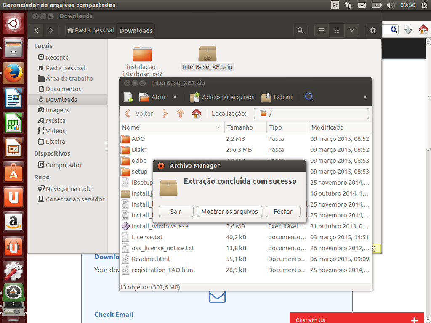Switch Nautilus to grid view

(337, 30)
